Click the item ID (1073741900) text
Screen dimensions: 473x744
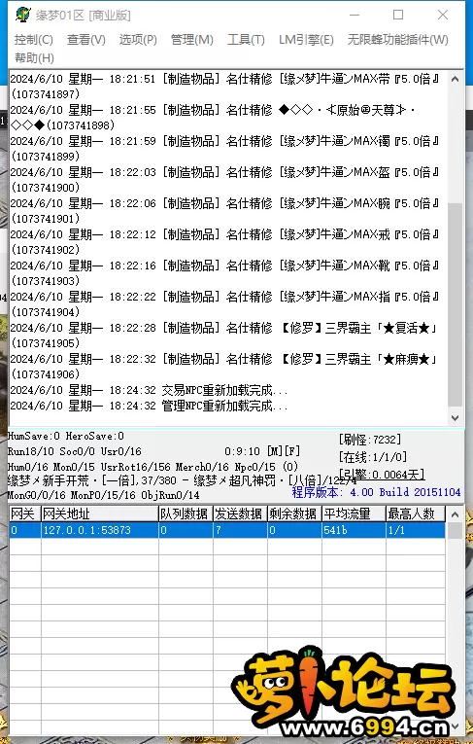point(46,188)
